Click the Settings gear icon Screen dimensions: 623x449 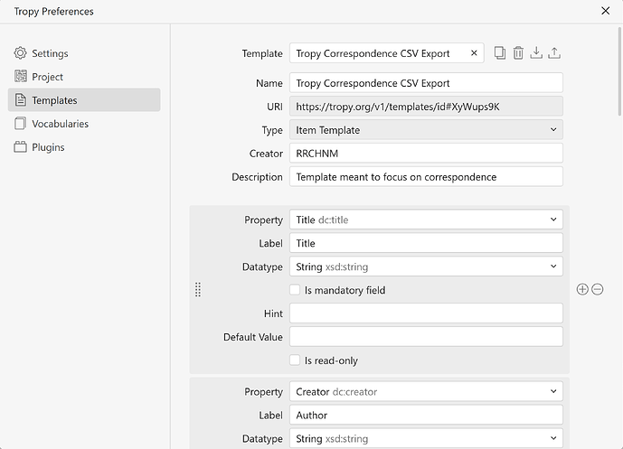20,52
